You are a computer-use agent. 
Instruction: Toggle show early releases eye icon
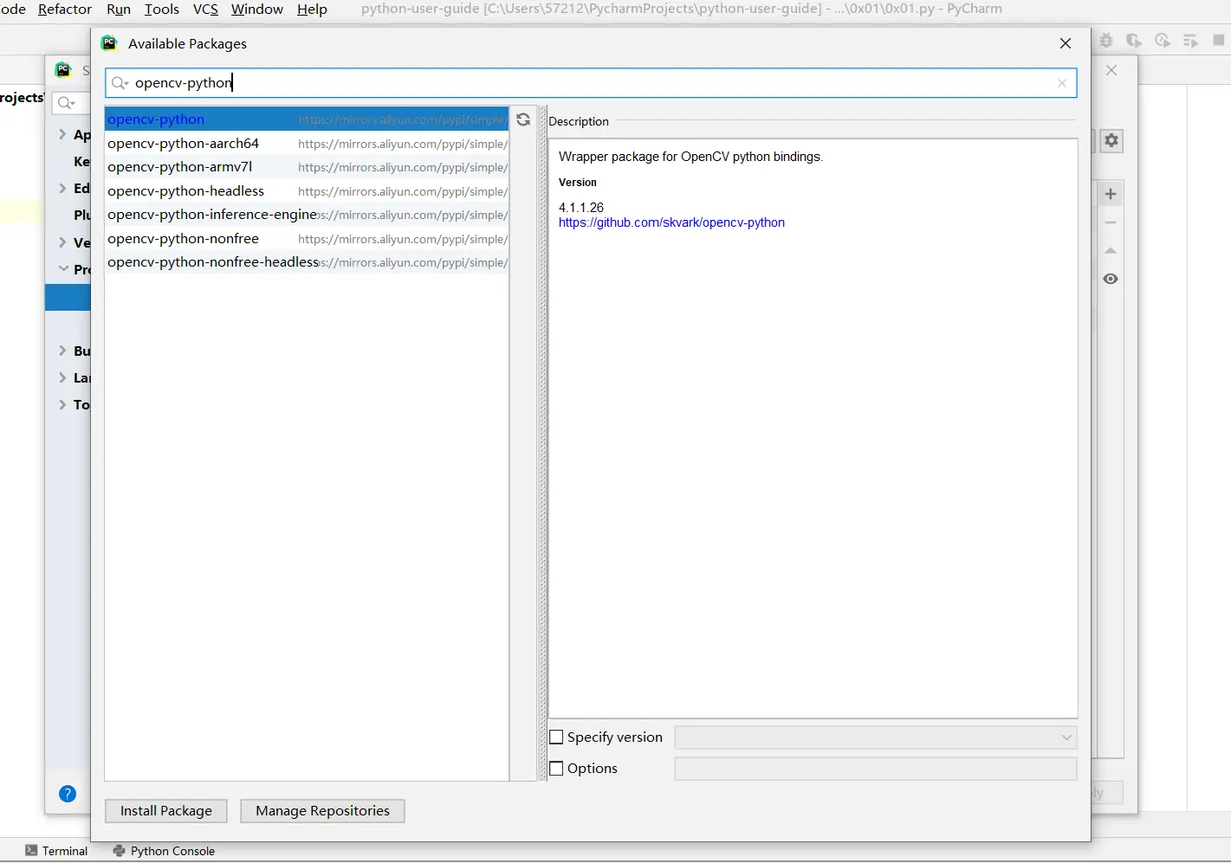[1111, 279]
